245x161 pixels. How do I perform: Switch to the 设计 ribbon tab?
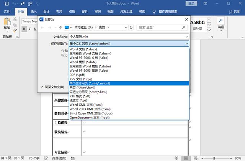tap(46, 11)
